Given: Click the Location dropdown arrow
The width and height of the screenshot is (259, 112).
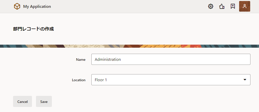Looking at the screenshot, I should (x=245, y=80).
